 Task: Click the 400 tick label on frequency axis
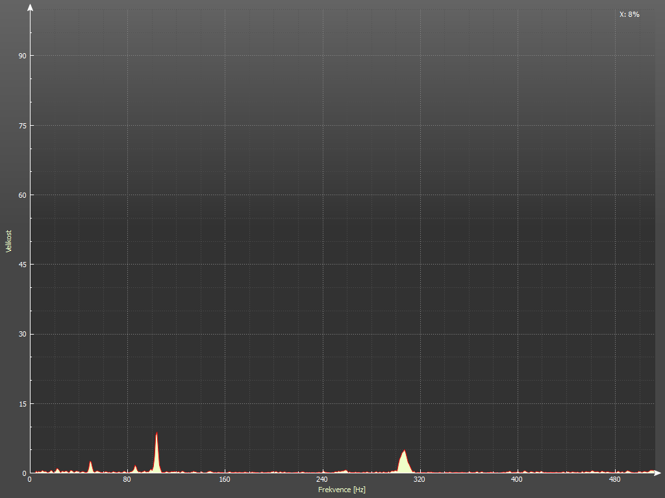coord(517,480)
